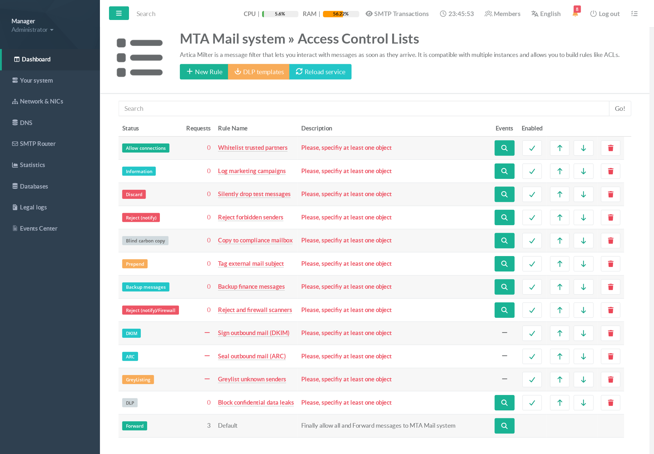Delete the Whitelist trusted partners rule

click(x=611, y=148)
